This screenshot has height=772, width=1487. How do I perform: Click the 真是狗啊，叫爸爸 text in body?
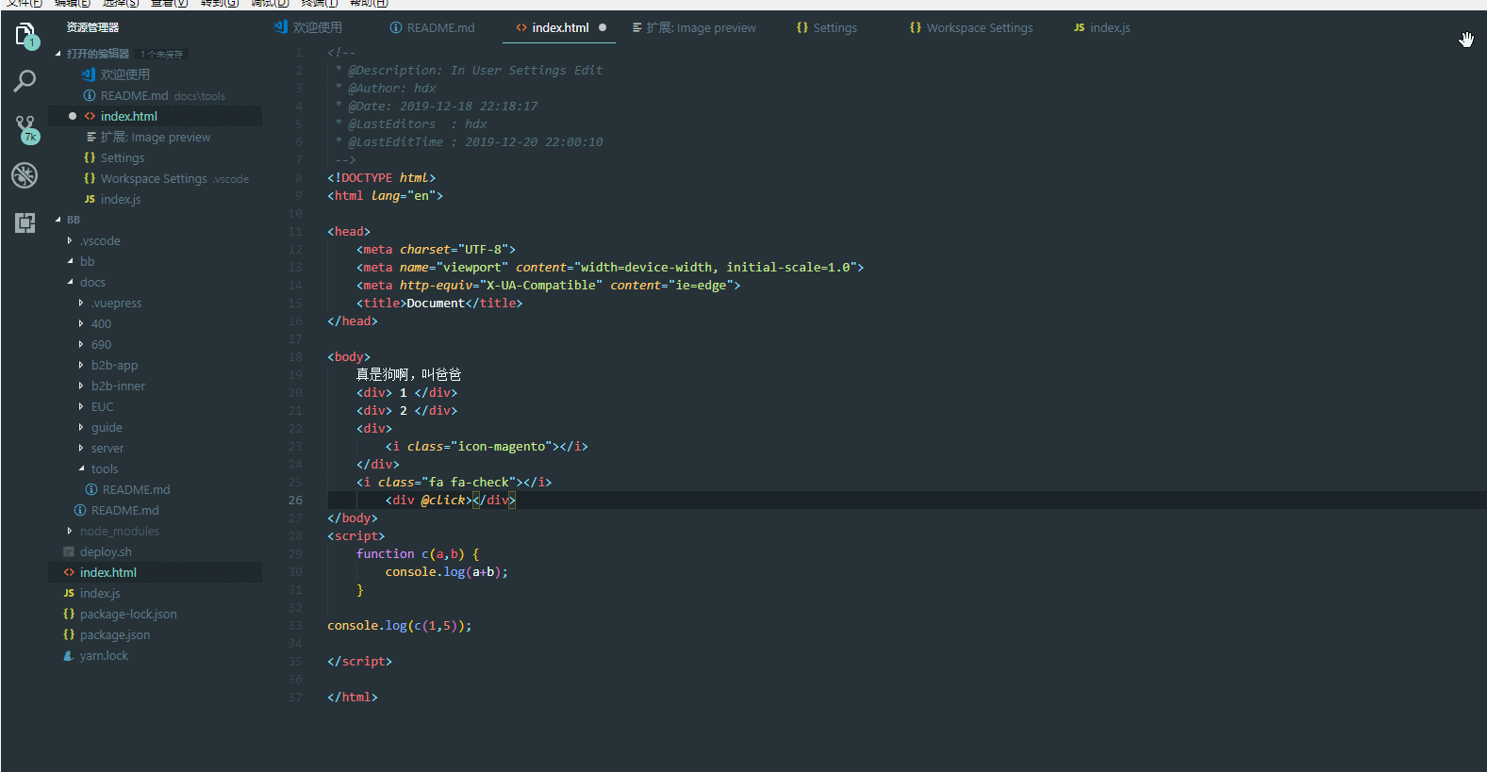[x=408, y=374]
